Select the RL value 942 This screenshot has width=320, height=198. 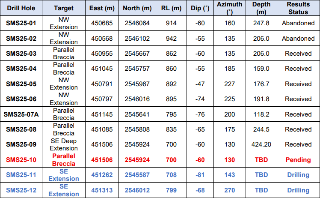[171, 39]
